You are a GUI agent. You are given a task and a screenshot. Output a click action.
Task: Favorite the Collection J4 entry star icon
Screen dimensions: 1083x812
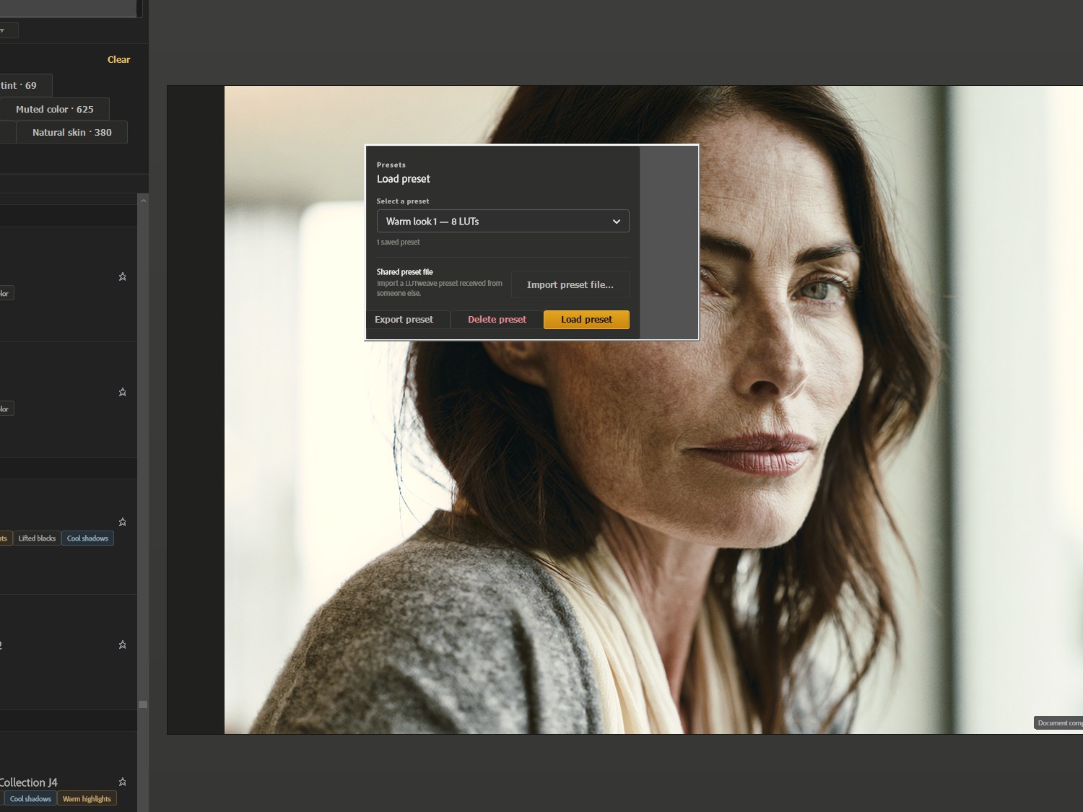(x=122, y=782)
